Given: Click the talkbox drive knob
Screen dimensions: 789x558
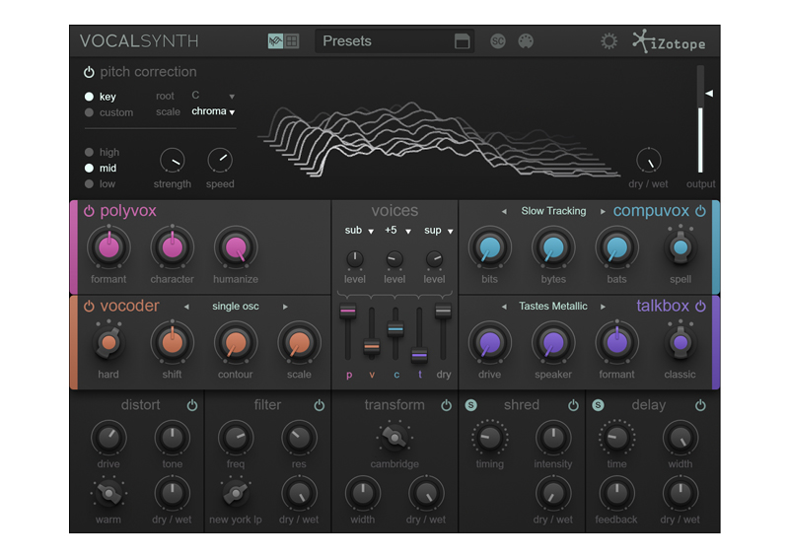Looking at the screenshot, I should [x=489, y=343].
